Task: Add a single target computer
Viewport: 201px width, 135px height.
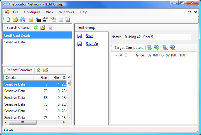Action: pos(150,48)
